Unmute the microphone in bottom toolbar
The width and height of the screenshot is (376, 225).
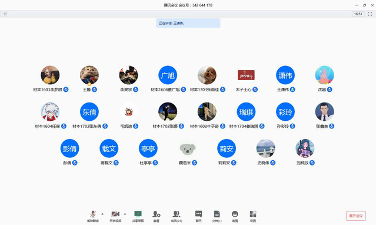[x=93, y=216]
